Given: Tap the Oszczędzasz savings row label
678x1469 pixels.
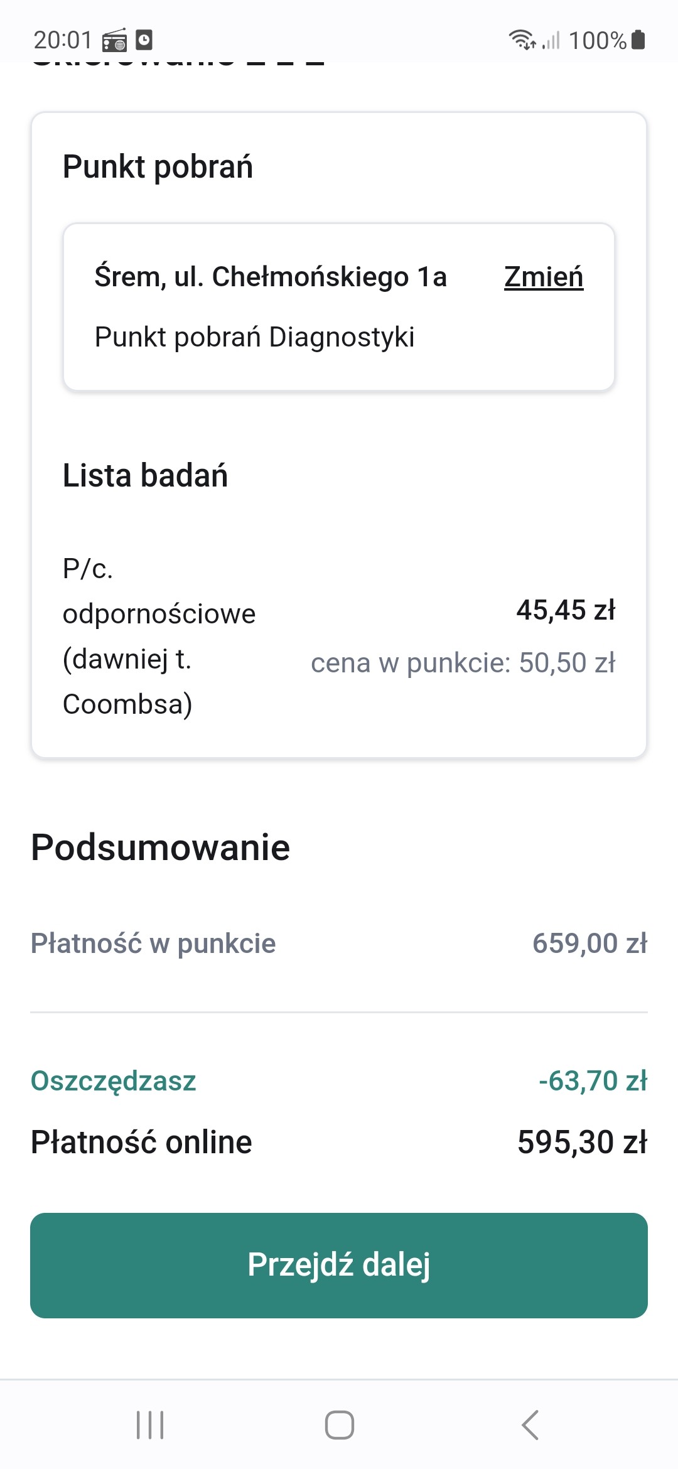Looking at the screenshot, I should (x=114, y=1081).
